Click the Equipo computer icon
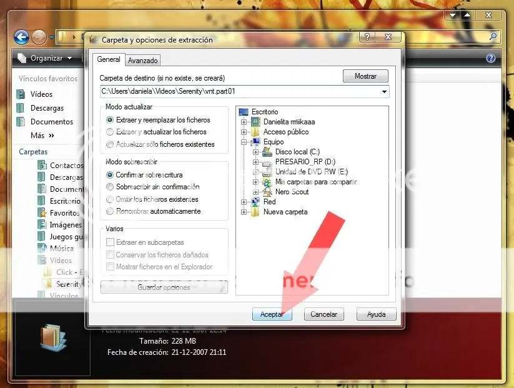Screen dimensions: 514x388 tap(255, 142)
